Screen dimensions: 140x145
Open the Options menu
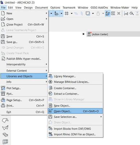point(55,8)
